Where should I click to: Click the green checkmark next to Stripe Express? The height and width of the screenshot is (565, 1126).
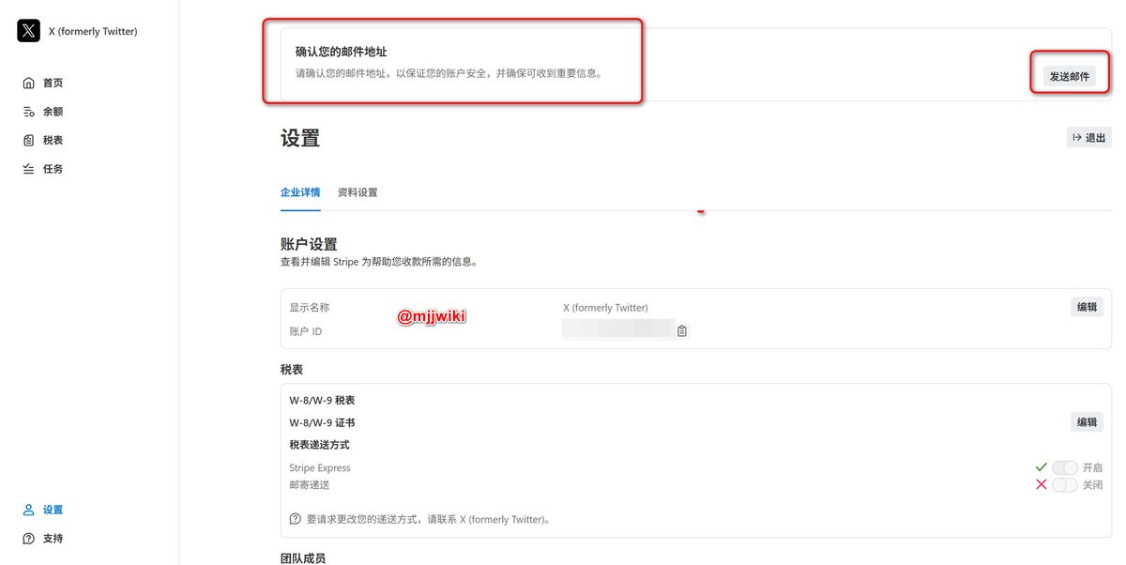click(x=1041, y=467)
